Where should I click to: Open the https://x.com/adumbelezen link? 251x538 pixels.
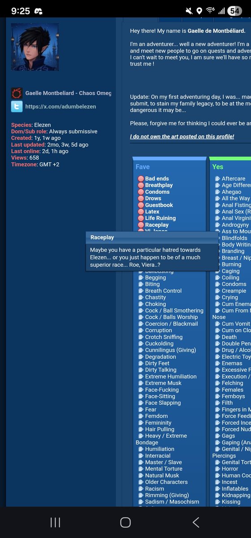click(61, 107)
